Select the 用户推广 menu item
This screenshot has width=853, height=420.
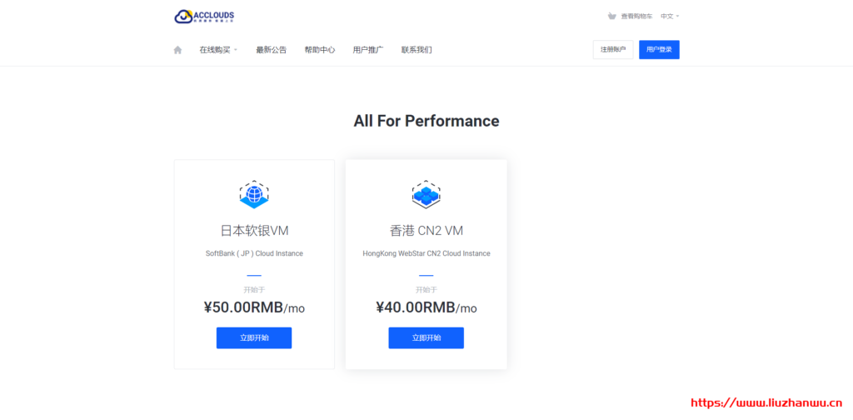coord(368,50)
